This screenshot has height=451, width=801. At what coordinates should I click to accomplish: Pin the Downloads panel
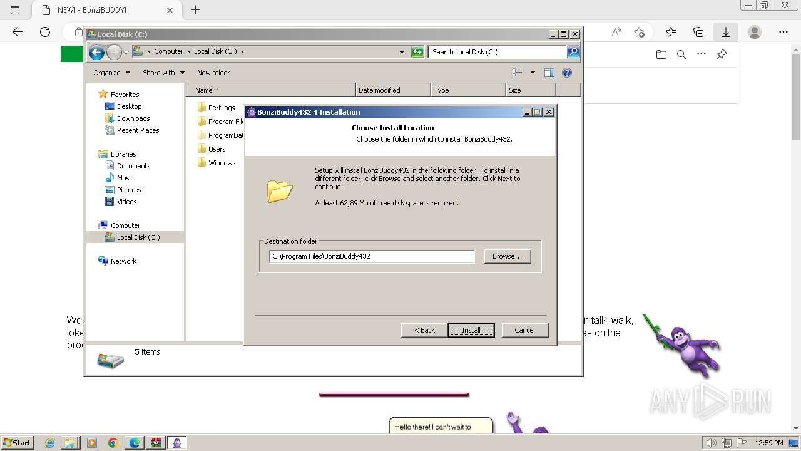click(722, 54)
